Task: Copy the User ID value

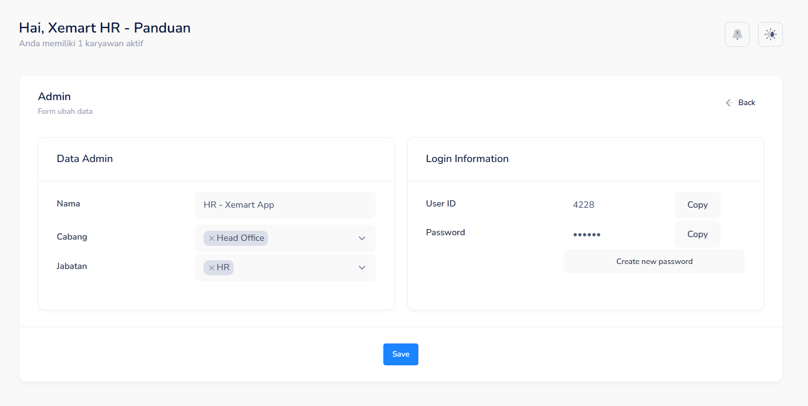Action: click(697, 205)
